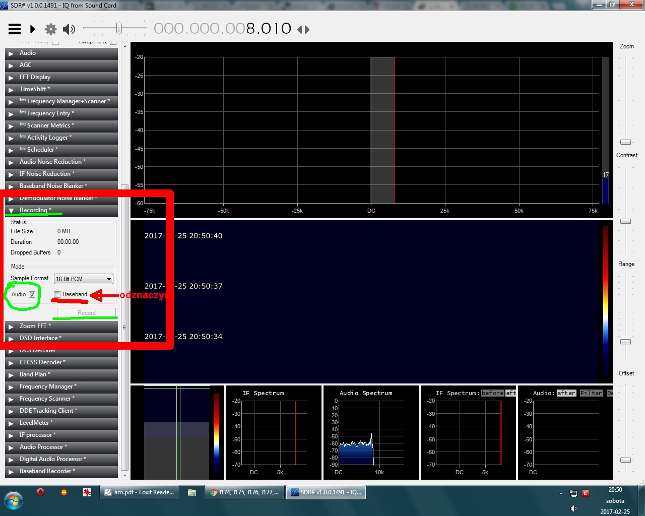Adjust the Range slider
This screenshot has width=645, height=516.
625,342
